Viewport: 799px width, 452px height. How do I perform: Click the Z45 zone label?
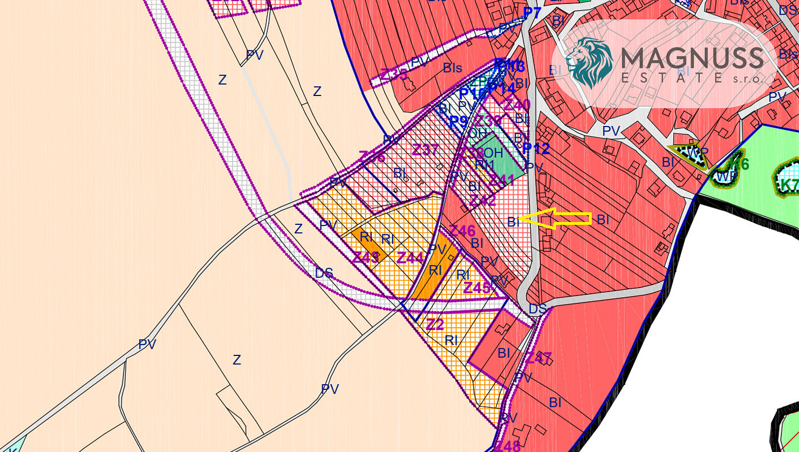click(477, 288)
